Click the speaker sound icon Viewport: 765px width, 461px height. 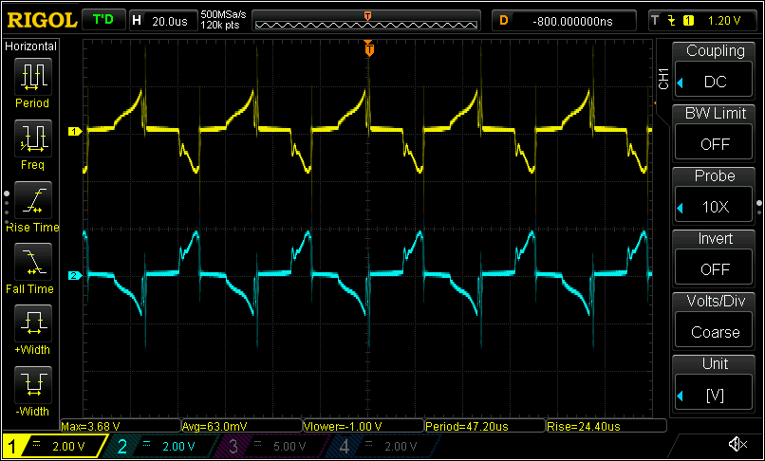[x=737, y=445]
